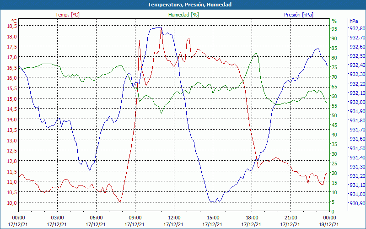Viewport: 366px width, 229px height.
Task: Click humidity axis value '95'
Action: pyautogui.click(x=334, y=29)
